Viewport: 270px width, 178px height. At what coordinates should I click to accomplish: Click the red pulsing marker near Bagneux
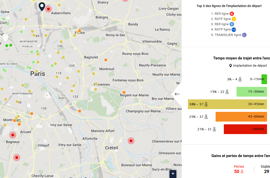click(x=13, y=135)
